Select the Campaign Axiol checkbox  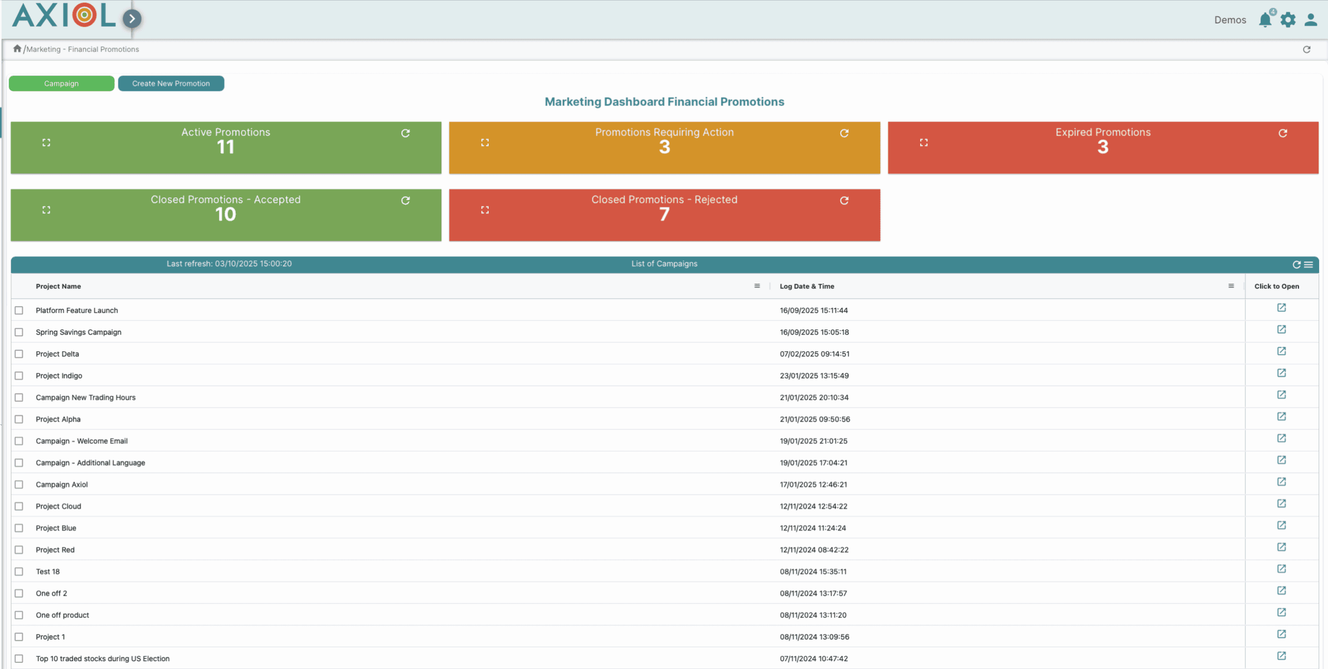click(19, 484)
